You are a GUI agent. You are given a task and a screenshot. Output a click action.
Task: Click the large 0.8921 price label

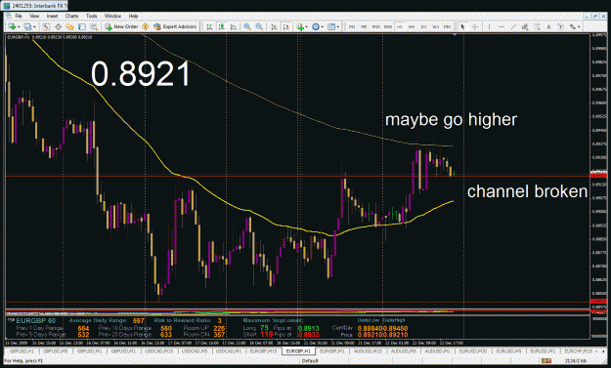pyautogui.click(x=141, y=74)
